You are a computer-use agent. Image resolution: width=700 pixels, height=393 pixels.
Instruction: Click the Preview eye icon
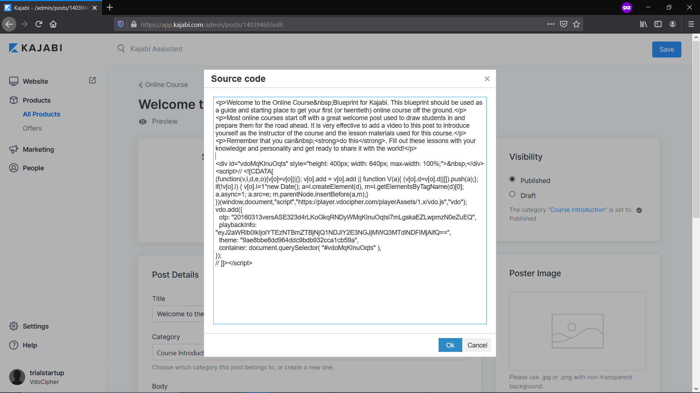coord(143,122)
